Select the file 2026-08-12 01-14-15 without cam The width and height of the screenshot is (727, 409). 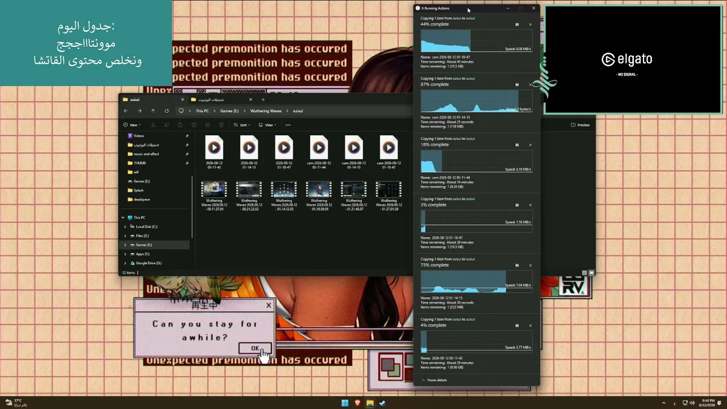[x=249, y=152]
